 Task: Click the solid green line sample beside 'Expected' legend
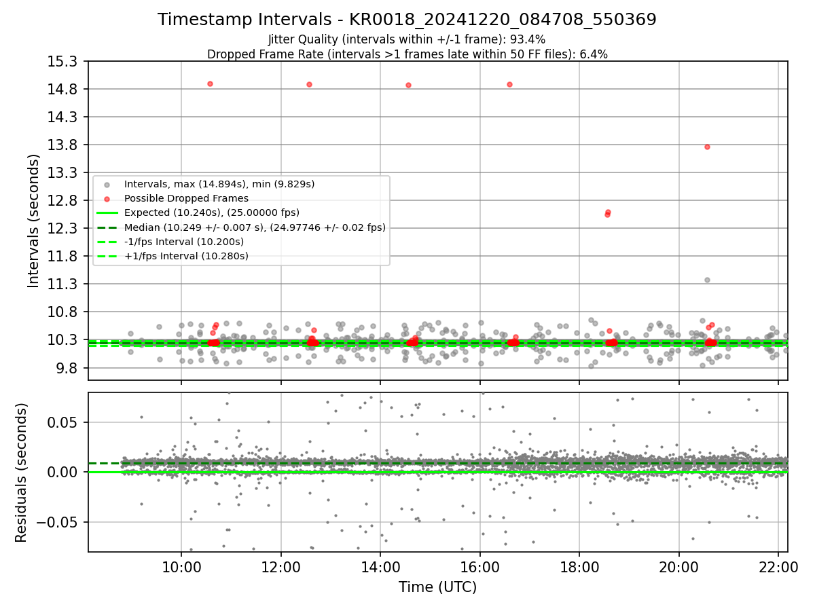107,213
